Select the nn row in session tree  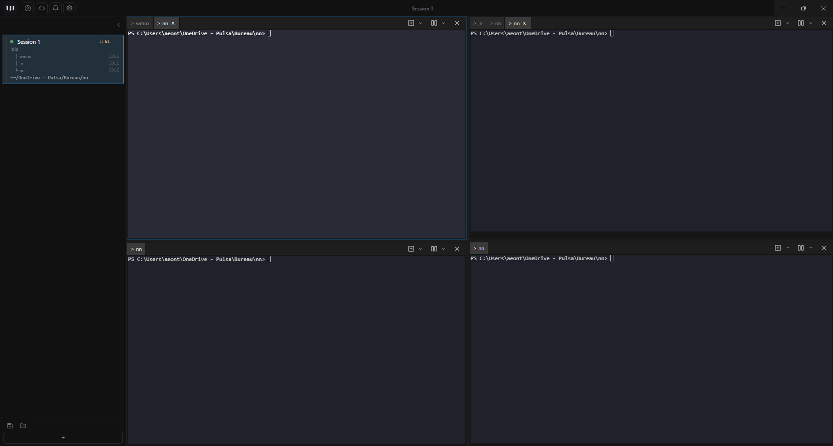point(67,70)
